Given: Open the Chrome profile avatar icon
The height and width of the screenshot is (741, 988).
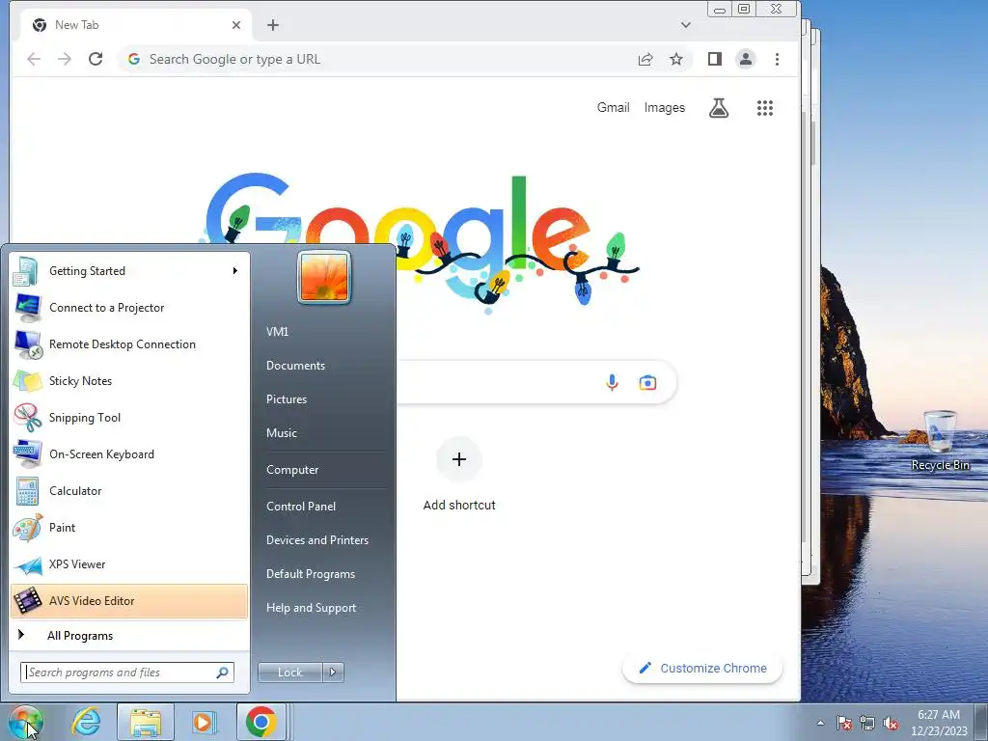Looking at the screenshot, I should (x=746, y=59).
